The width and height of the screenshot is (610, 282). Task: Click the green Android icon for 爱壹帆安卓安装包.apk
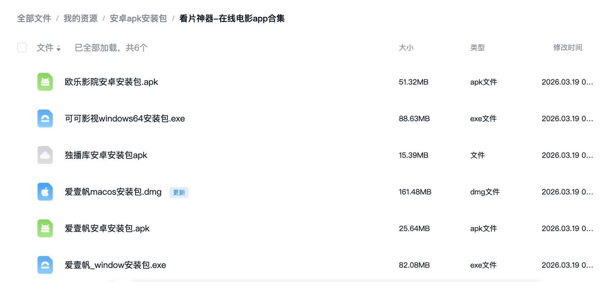pyautogui.click(x=45, y=228)
